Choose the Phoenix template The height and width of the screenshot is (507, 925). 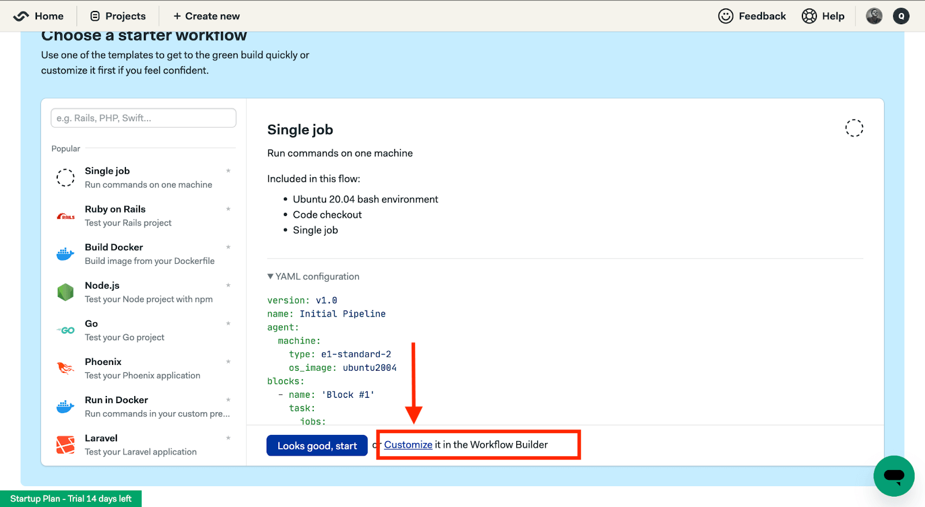point(143,368)
